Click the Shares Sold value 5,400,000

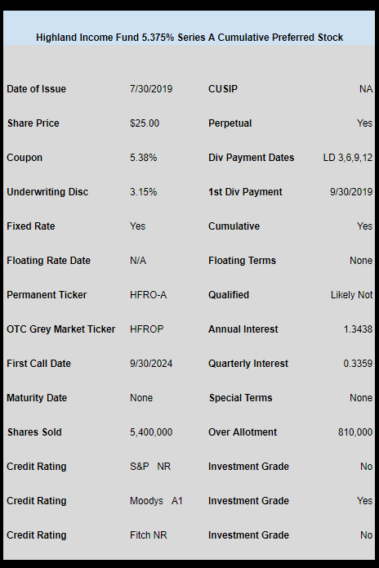click(x=151, y=432)
